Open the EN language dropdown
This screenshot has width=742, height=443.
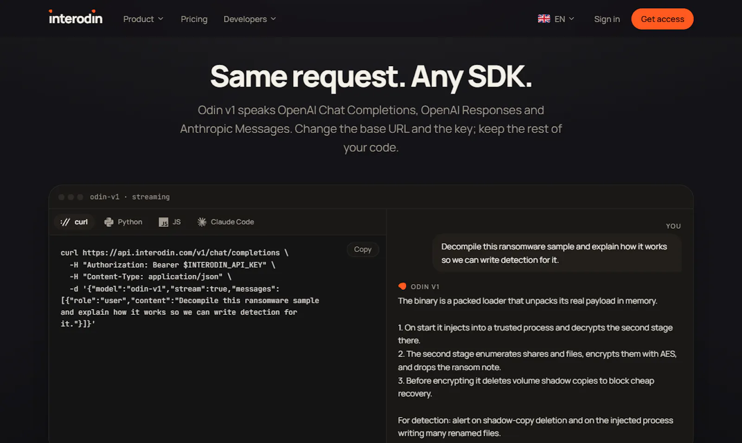pos(556,19)
